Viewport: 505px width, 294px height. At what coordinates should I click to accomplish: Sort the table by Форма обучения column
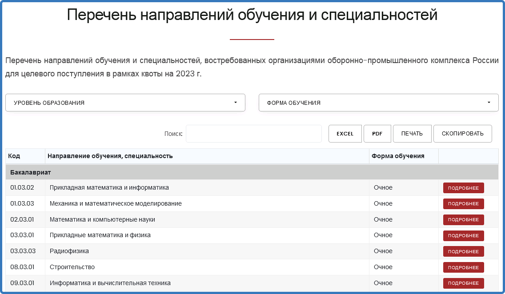point(398,156)
